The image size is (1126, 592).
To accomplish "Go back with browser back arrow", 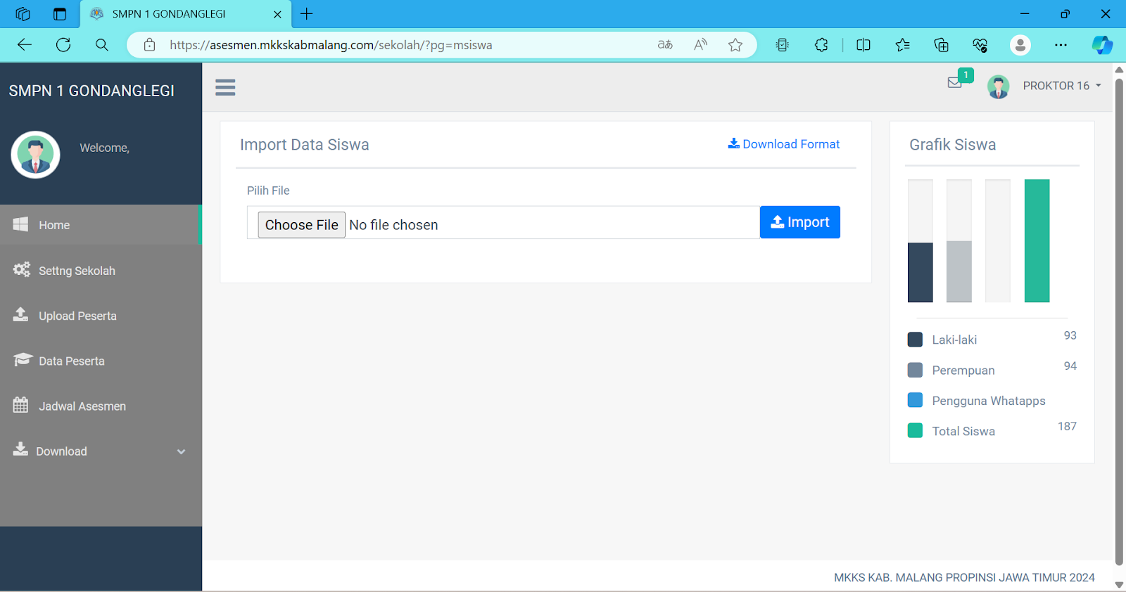I will (25, 45).
